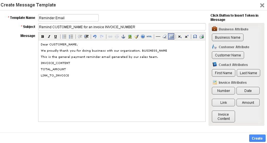Click the TOTAL_AMOUNT line in the message
Image resolution: width=267 pixels, height=143 pixels.
point(53,69)
